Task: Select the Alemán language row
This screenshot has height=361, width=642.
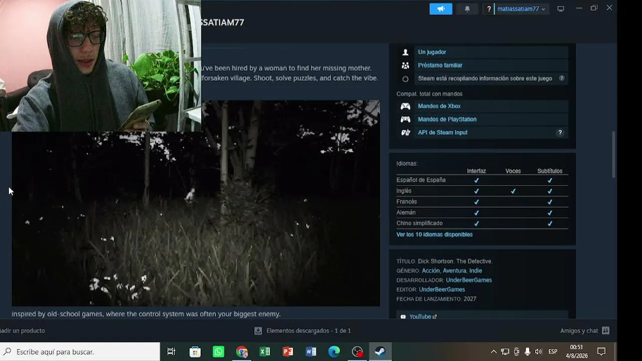Action: [x=482, y=213]
